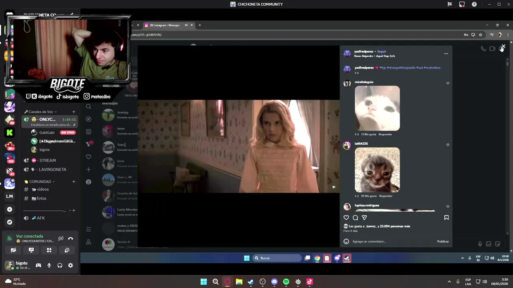Reply to lali64226's comment
Viewport: 513px width, 288px height.
(386, 196)
